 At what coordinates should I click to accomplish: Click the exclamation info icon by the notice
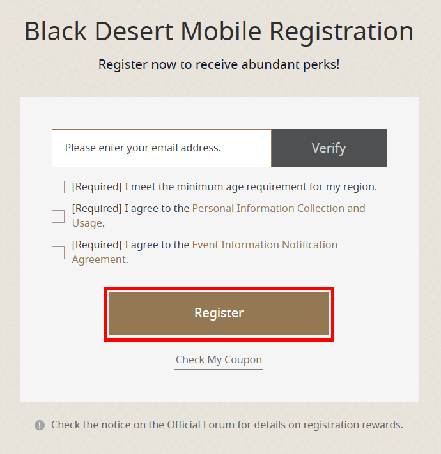tap(40, 425)
